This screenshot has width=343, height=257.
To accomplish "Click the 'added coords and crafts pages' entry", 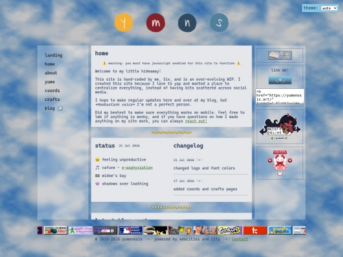I will point(205,189).
